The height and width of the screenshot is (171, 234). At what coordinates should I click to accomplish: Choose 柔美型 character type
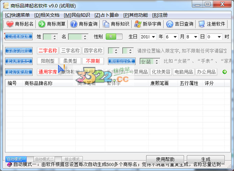[70, 61]
